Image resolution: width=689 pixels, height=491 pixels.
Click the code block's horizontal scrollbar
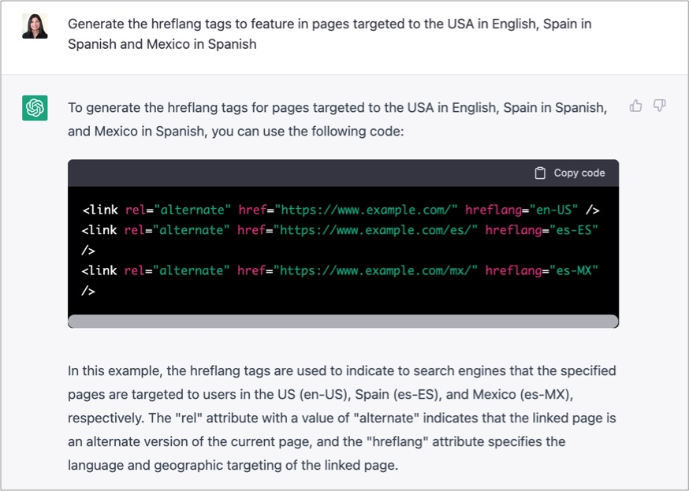tap(343, 322)
